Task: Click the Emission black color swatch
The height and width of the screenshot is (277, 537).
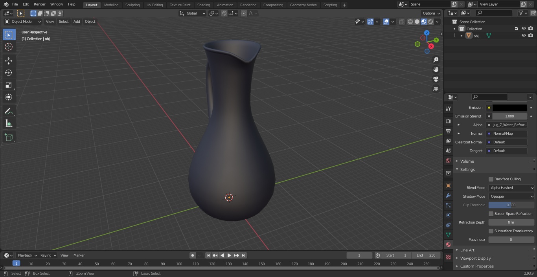Action: tap(509, 108)
